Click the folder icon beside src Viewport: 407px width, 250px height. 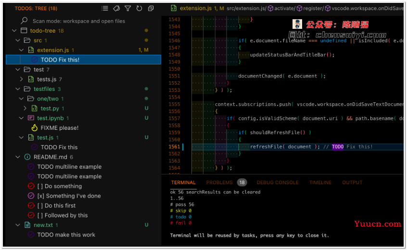click(x=27, y=40)
